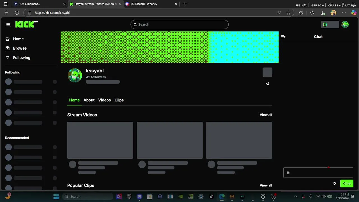This screenshot has width=359, height=202.
Task: Open a new browser tab
Action: [x=185, y=4]
